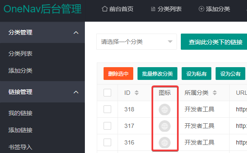Click the URL cell in row 316
Screen dimensions: 247x153
[x=241, y=142]
